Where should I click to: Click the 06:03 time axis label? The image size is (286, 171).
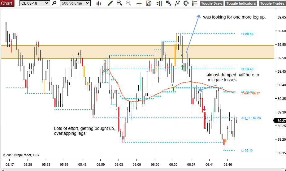[119, 165]
